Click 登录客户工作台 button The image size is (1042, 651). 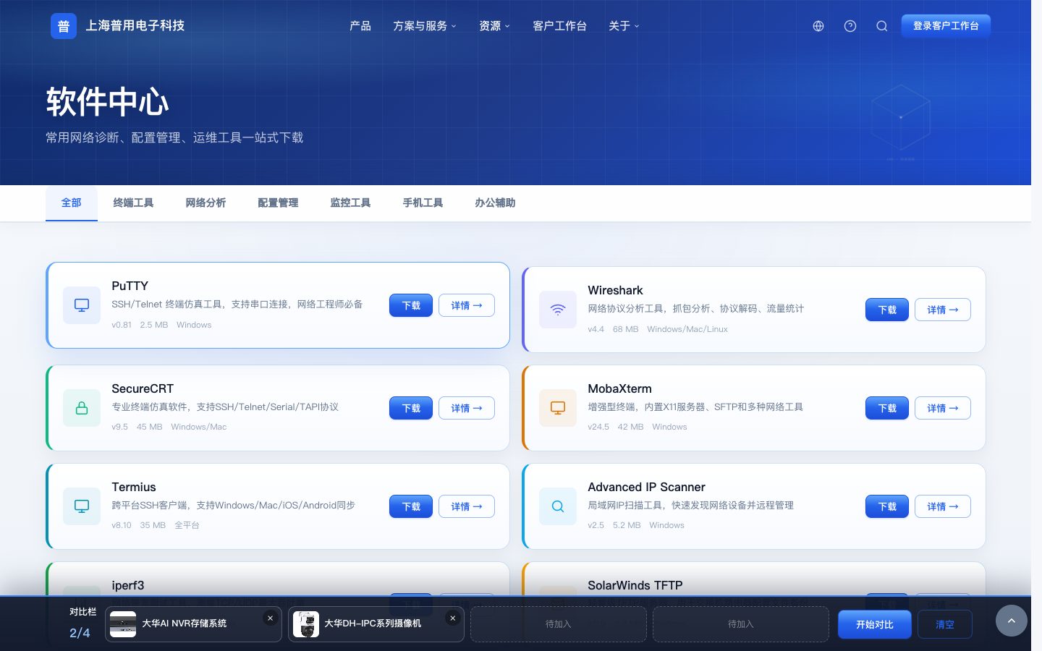click(x=946, y=26)
